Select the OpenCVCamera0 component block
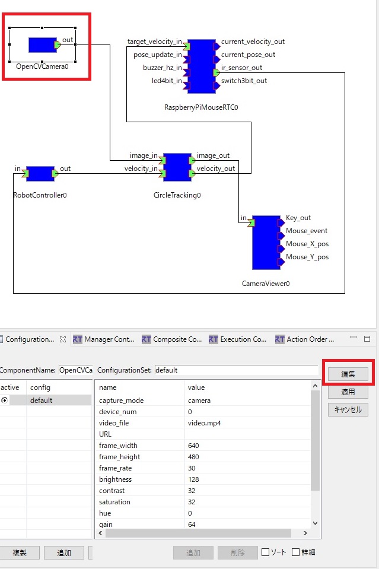379x569 pixels. click(43, 45)
